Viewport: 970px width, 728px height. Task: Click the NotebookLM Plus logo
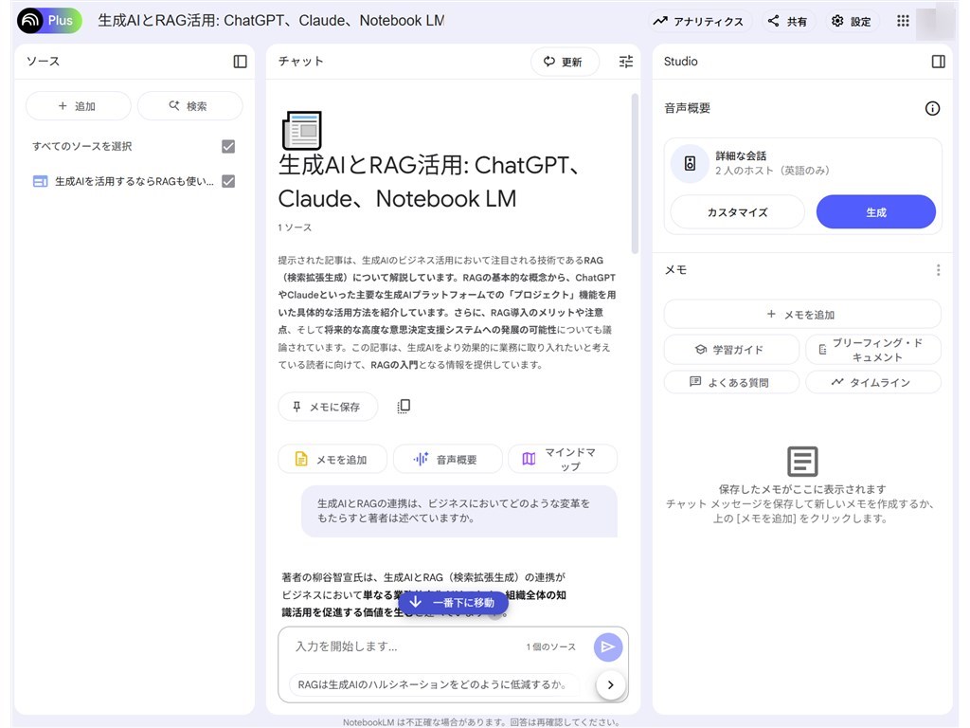pos(49,21)
